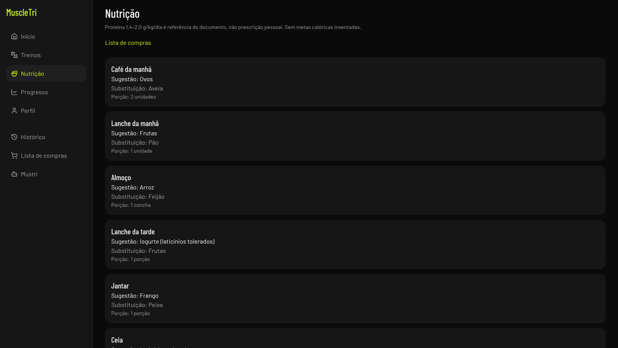Open the Mustri assistant entry
Image resolution: width=618 pixels, height=348 pixels.
(46, 174)
